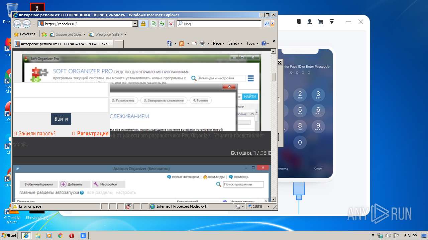Open Web Slice Gallery link
428x240 pixels.
coord(108,34)
